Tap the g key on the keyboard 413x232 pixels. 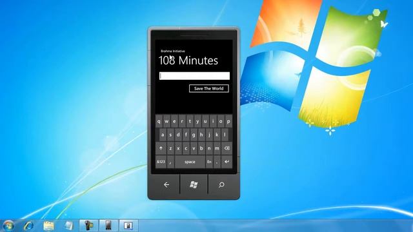pos(194,135)
